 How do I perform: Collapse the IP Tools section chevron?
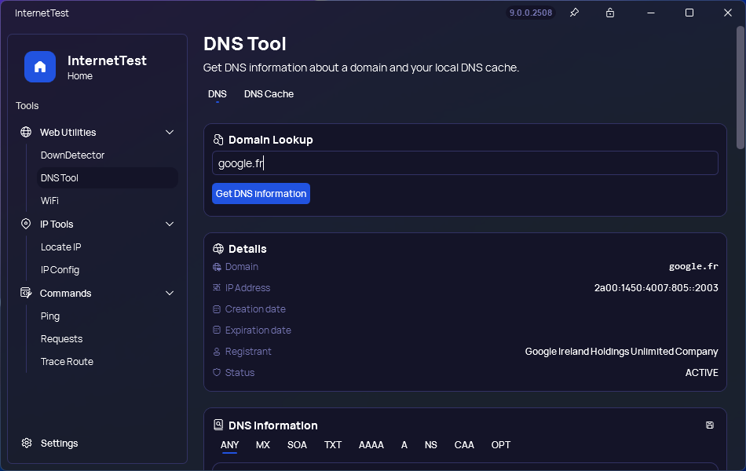170,224
